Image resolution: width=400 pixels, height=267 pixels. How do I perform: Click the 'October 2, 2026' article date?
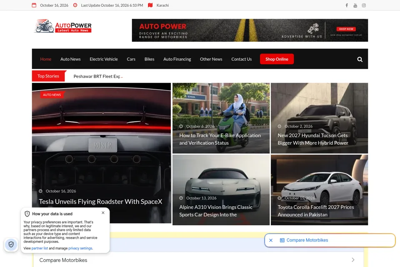point(298,126)
